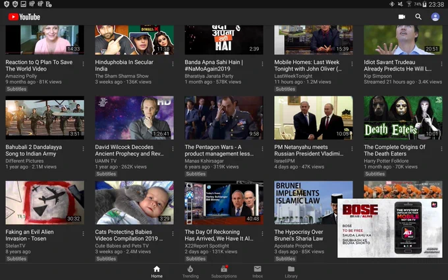Tap the battery status bar icon
448x280 pixels.
[x=424, y=5]
